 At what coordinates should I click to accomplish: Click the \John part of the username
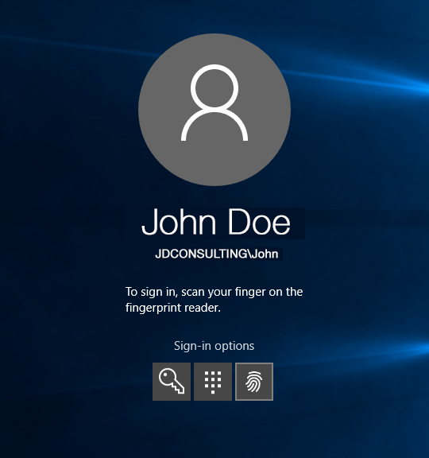tap(263, 254)
